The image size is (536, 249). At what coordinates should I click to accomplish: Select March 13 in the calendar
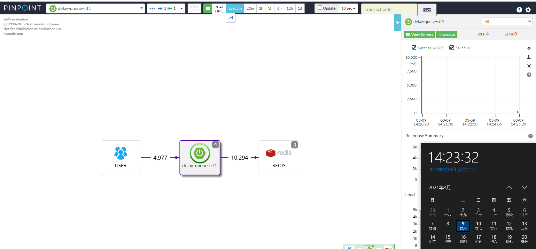524,226
